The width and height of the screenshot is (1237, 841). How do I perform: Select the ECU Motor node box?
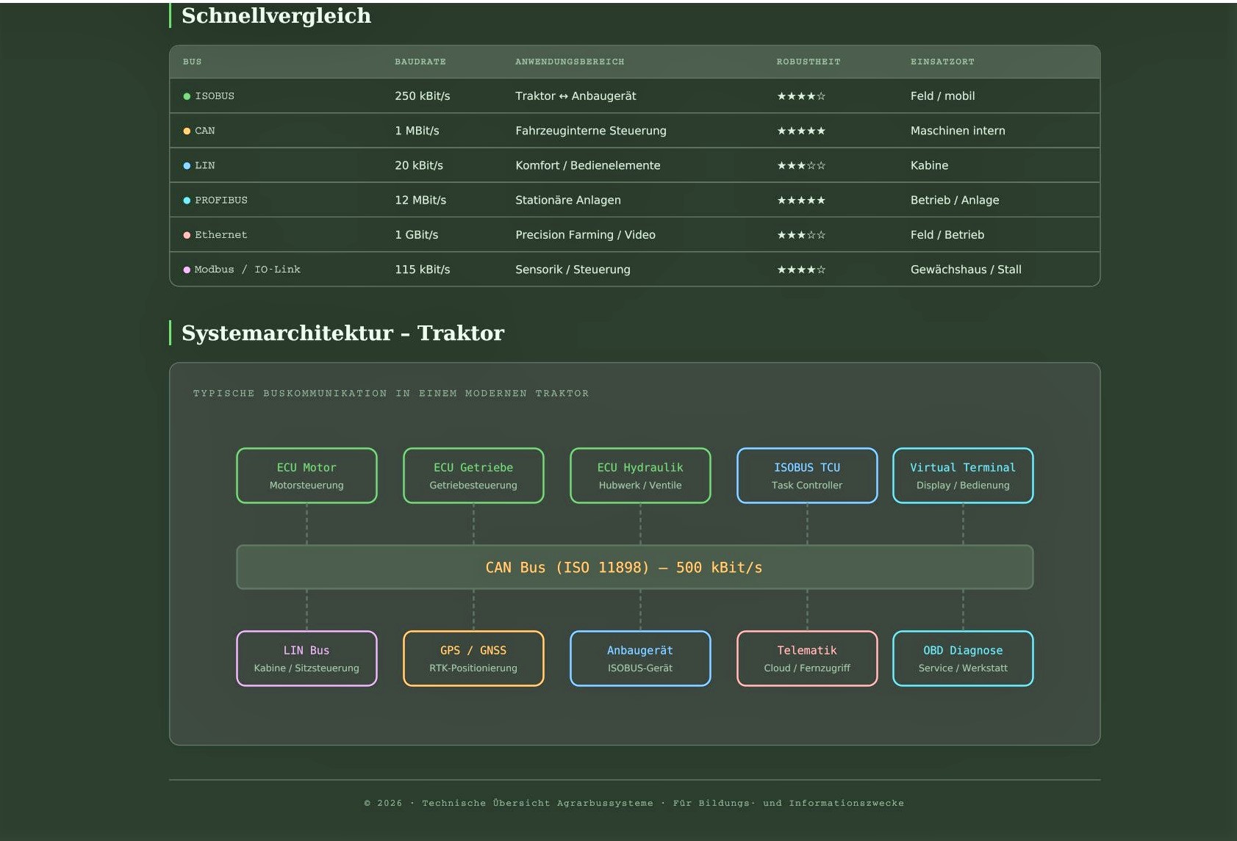pyautogui.click(x=306, y=476)
